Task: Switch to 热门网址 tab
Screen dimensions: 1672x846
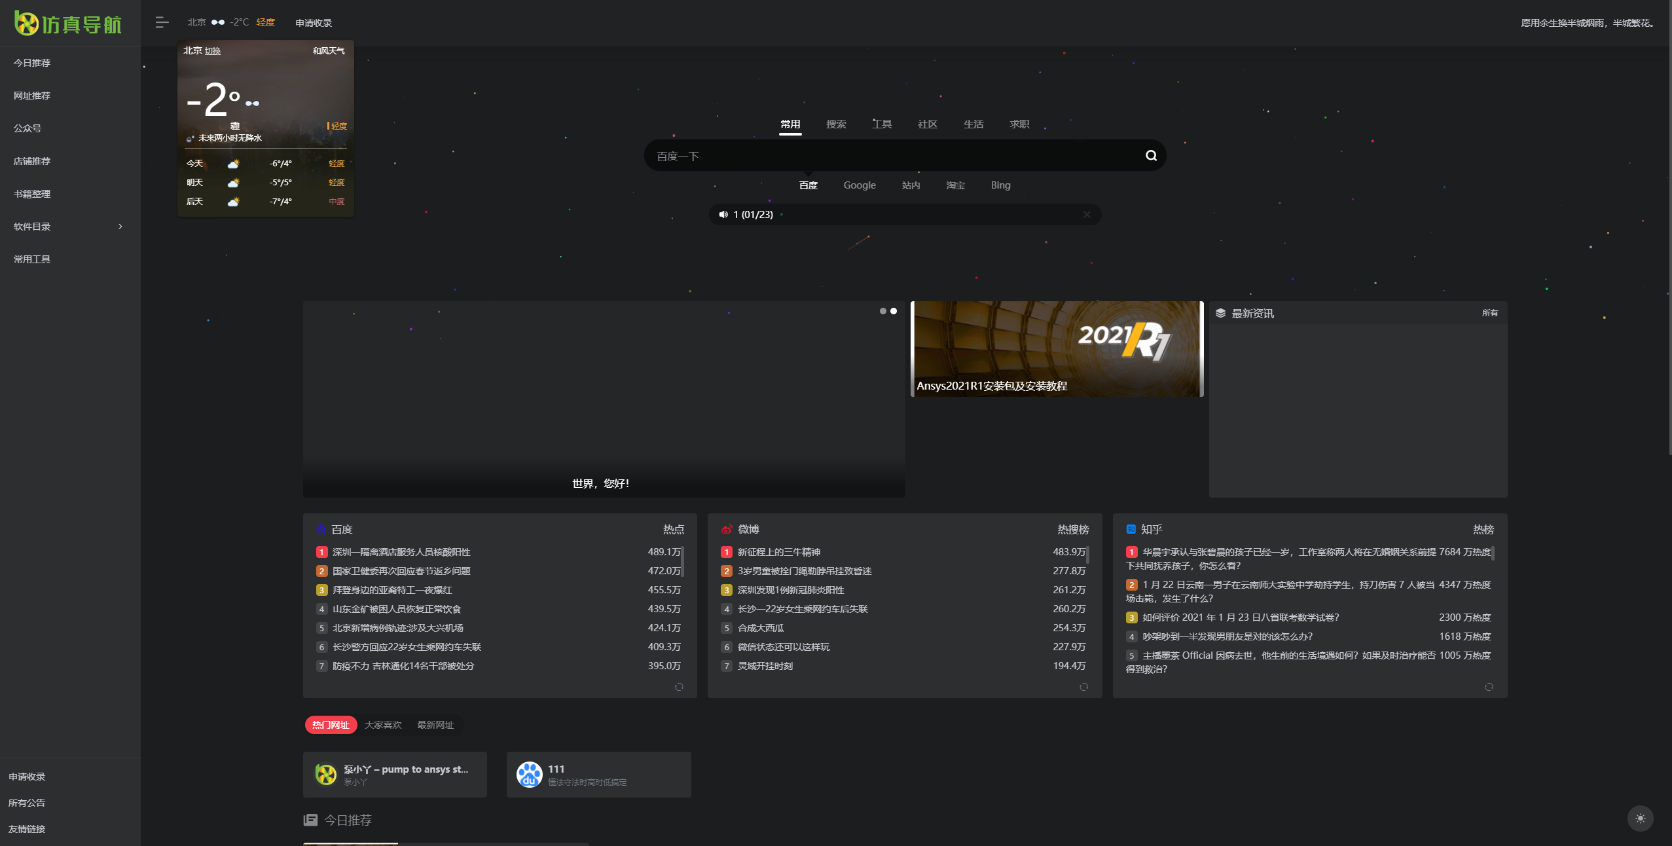Action: pos(331,725)
